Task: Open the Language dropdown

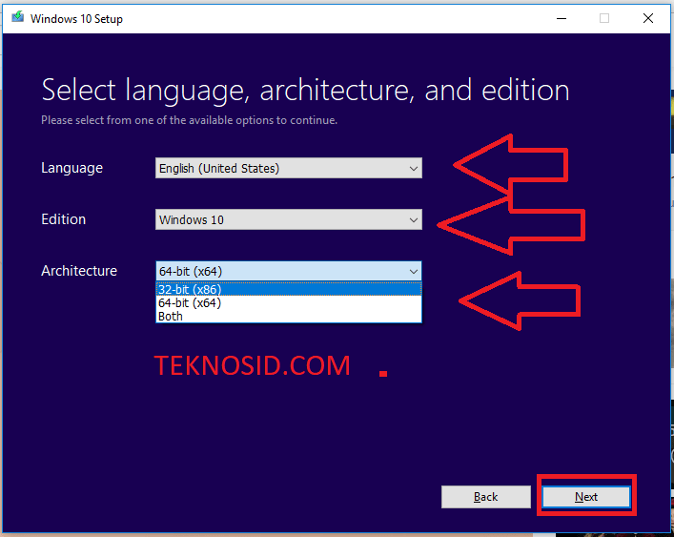Action: coord(289,168)
